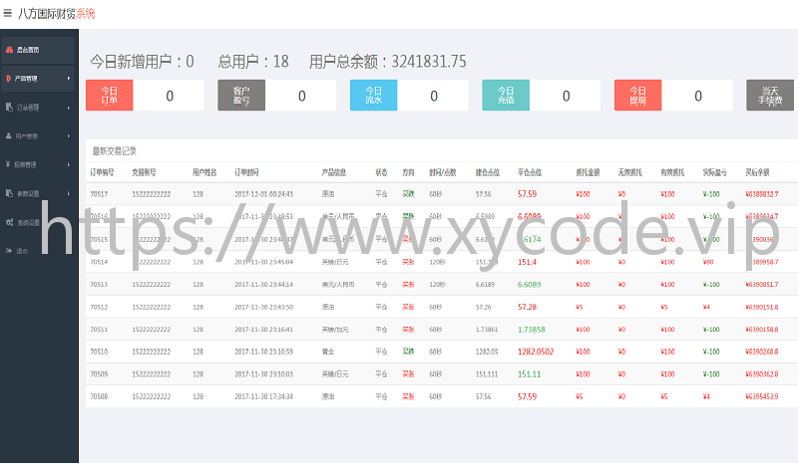This screenshot has width=798, height=473.
Task: Click the 用户姓名 column header
Action: coord(204,172)
